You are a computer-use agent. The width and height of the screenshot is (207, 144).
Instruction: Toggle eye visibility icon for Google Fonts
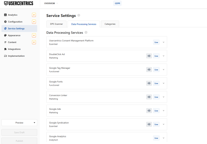[149, 83]
